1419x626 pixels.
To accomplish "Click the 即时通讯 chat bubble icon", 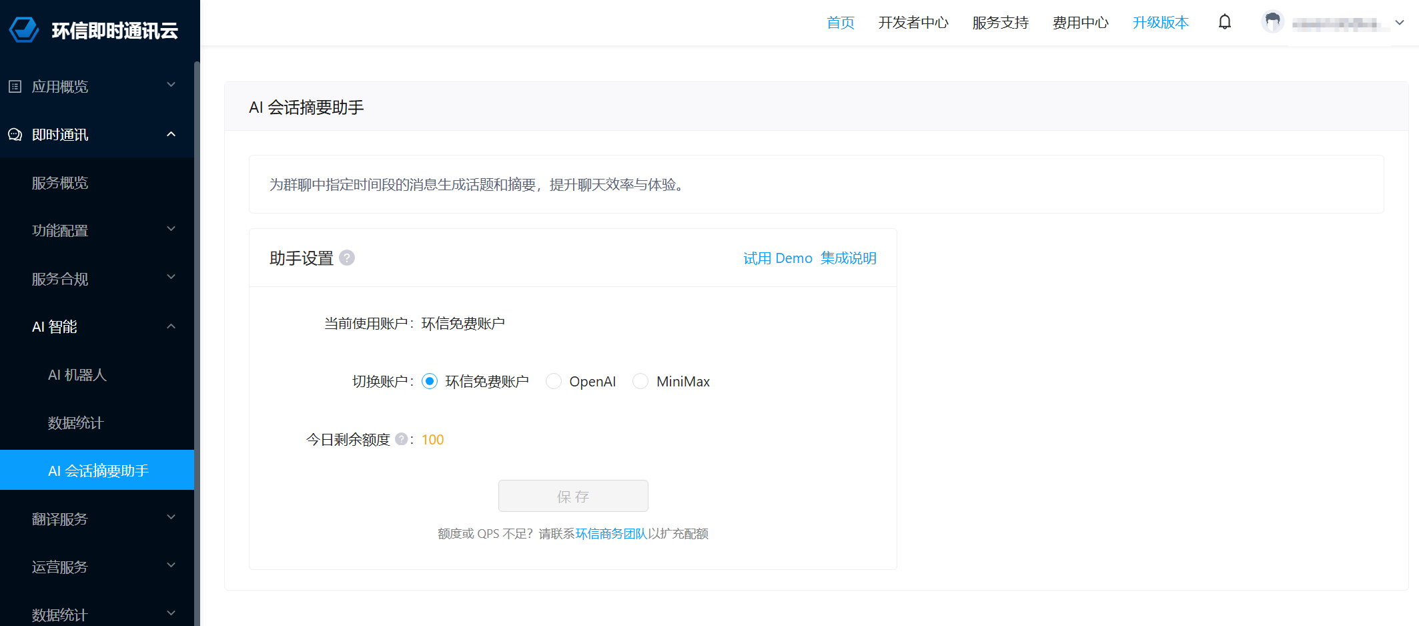I will 15,135.
